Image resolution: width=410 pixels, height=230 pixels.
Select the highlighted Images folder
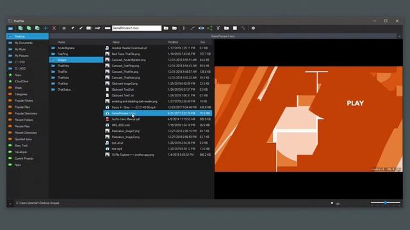76,59
